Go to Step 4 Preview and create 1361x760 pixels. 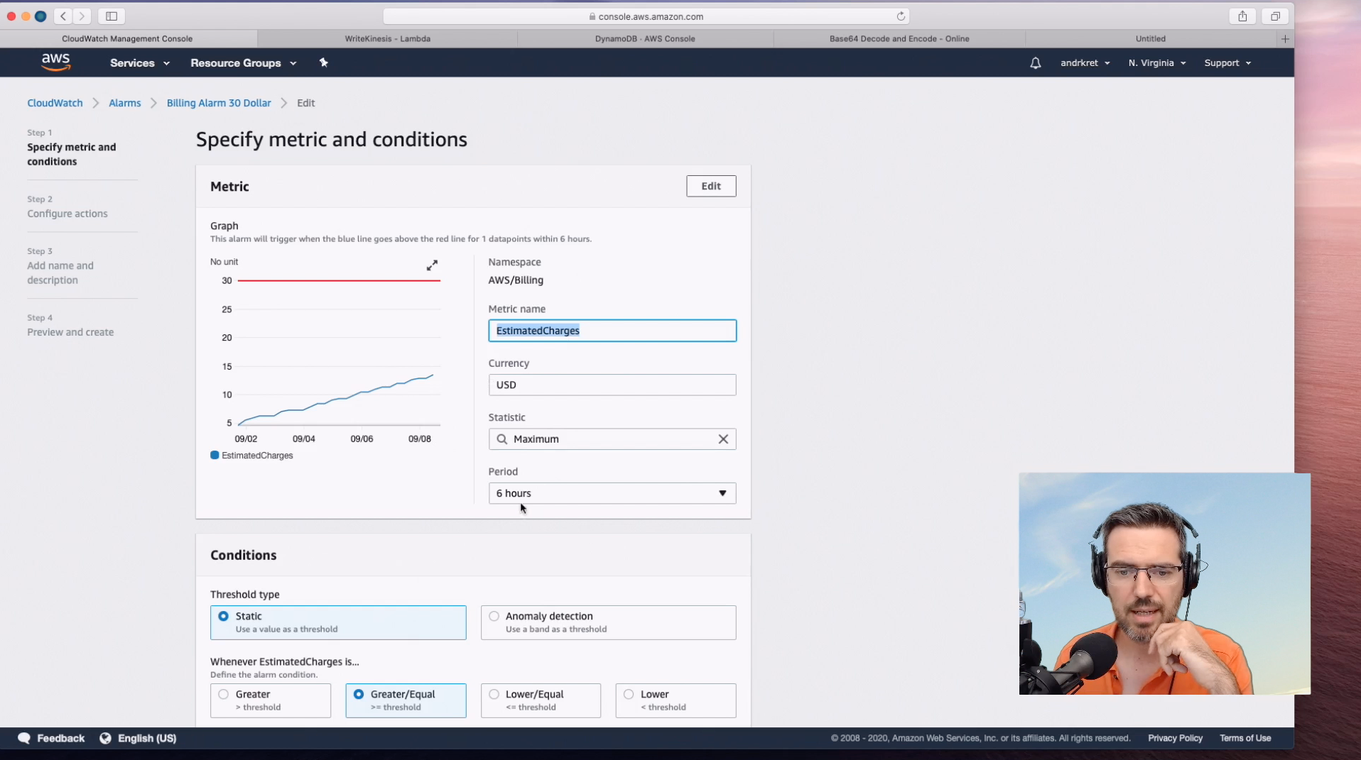tap(70, 332)
